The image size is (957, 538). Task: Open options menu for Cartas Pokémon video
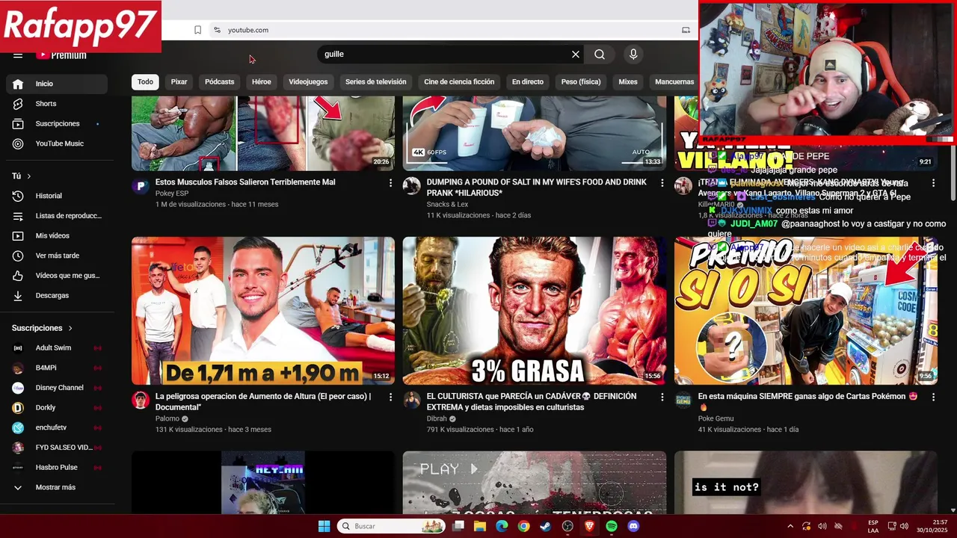pyautogui.click(x=933, y=398)
